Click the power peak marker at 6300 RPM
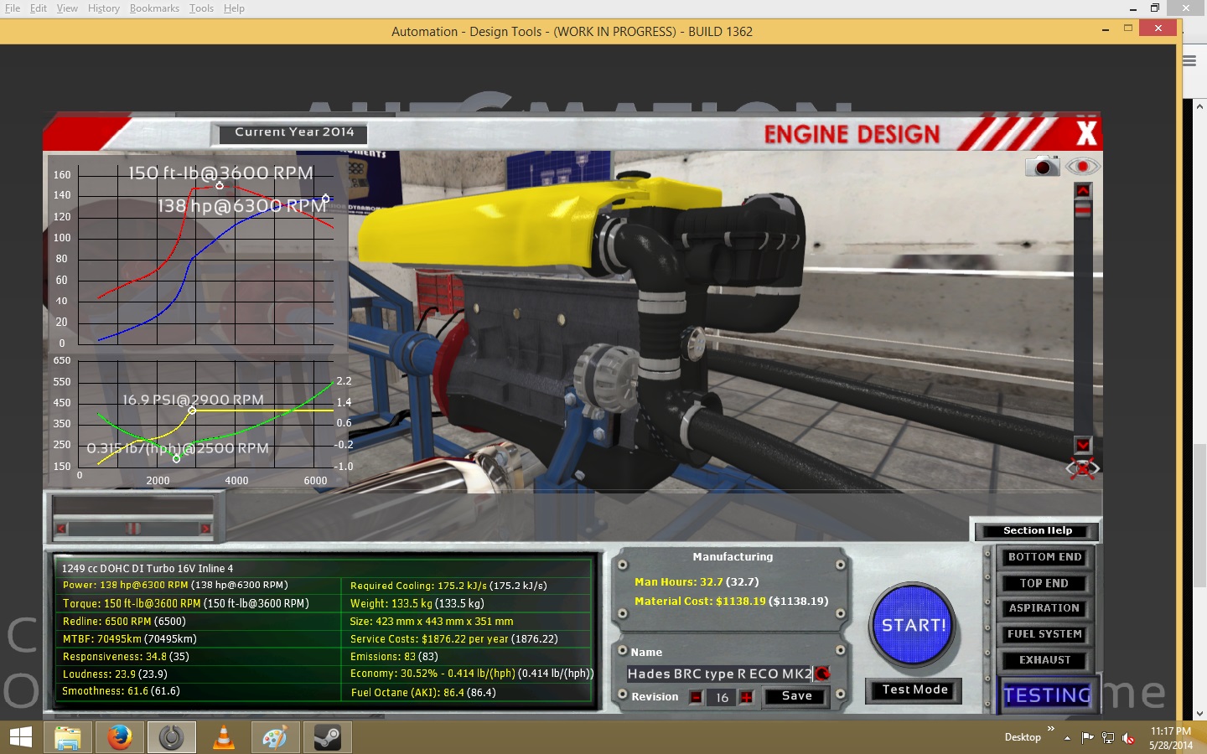 [326, 198]
